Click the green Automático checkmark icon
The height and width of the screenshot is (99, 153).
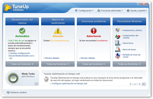[22, 31]
